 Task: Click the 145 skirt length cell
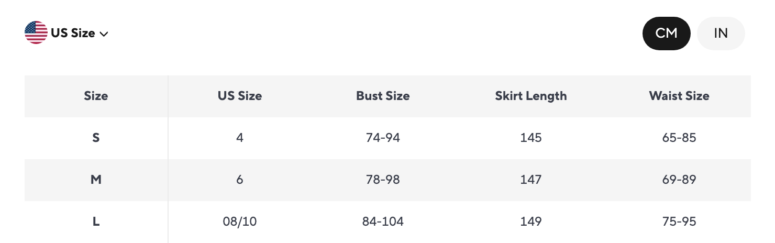[x=531, y=138]
